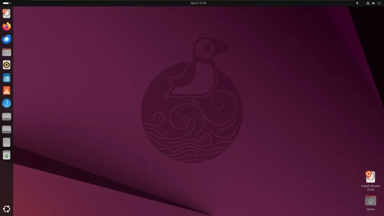Click the network status icon
Viewport: 384px width, 216px height.
coord(367,3)
